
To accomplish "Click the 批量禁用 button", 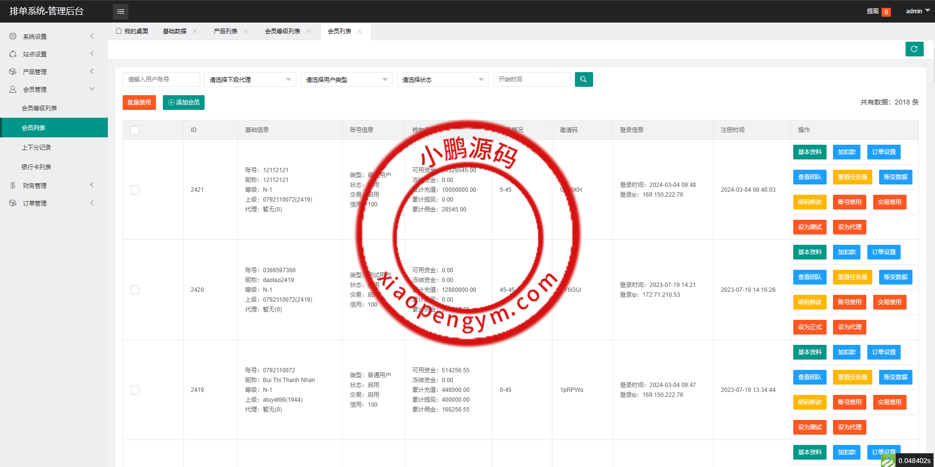I will pyautogui.click(x=139, y=103).
